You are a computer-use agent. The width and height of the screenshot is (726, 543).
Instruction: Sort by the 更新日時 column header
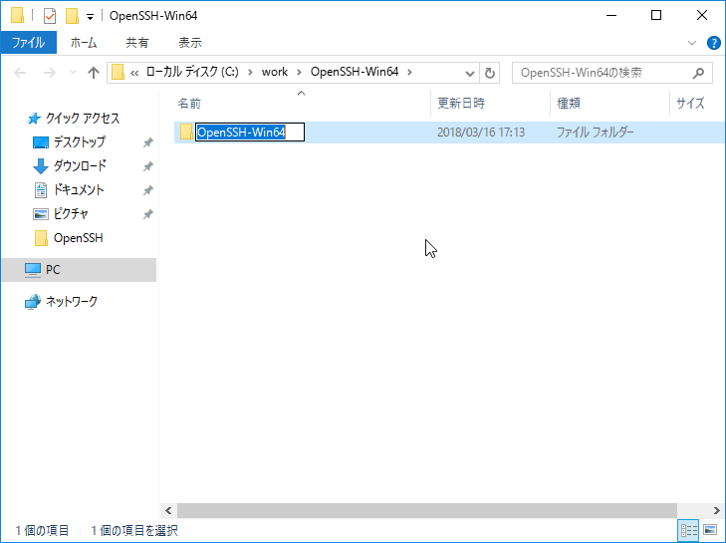click(461, 103)
